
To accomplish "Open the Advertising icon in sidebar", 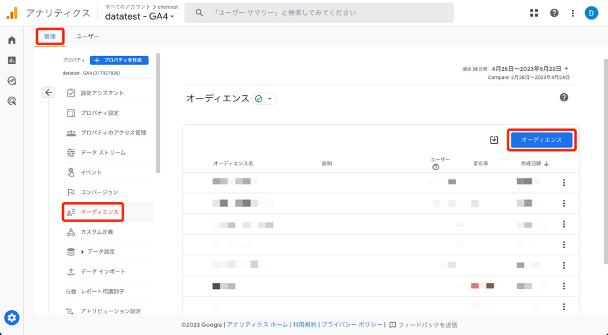I will 11,101.
